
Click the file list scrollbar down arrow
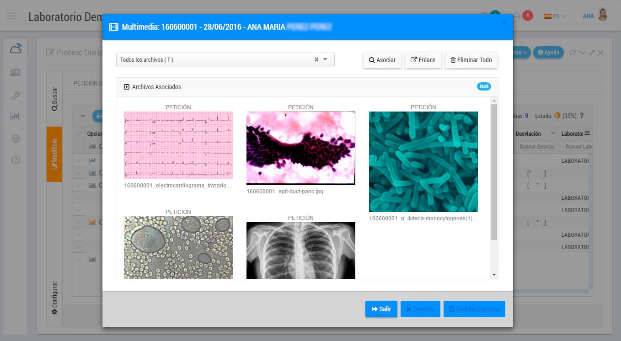point(494,275)
